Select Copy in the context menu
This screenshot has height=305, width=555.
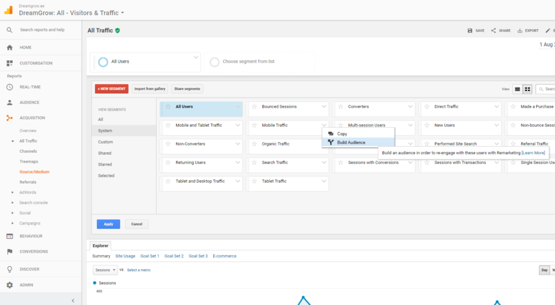tap(358, 134)
